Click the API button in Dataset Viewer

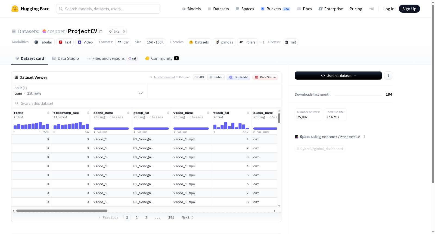tap(199, 77)
